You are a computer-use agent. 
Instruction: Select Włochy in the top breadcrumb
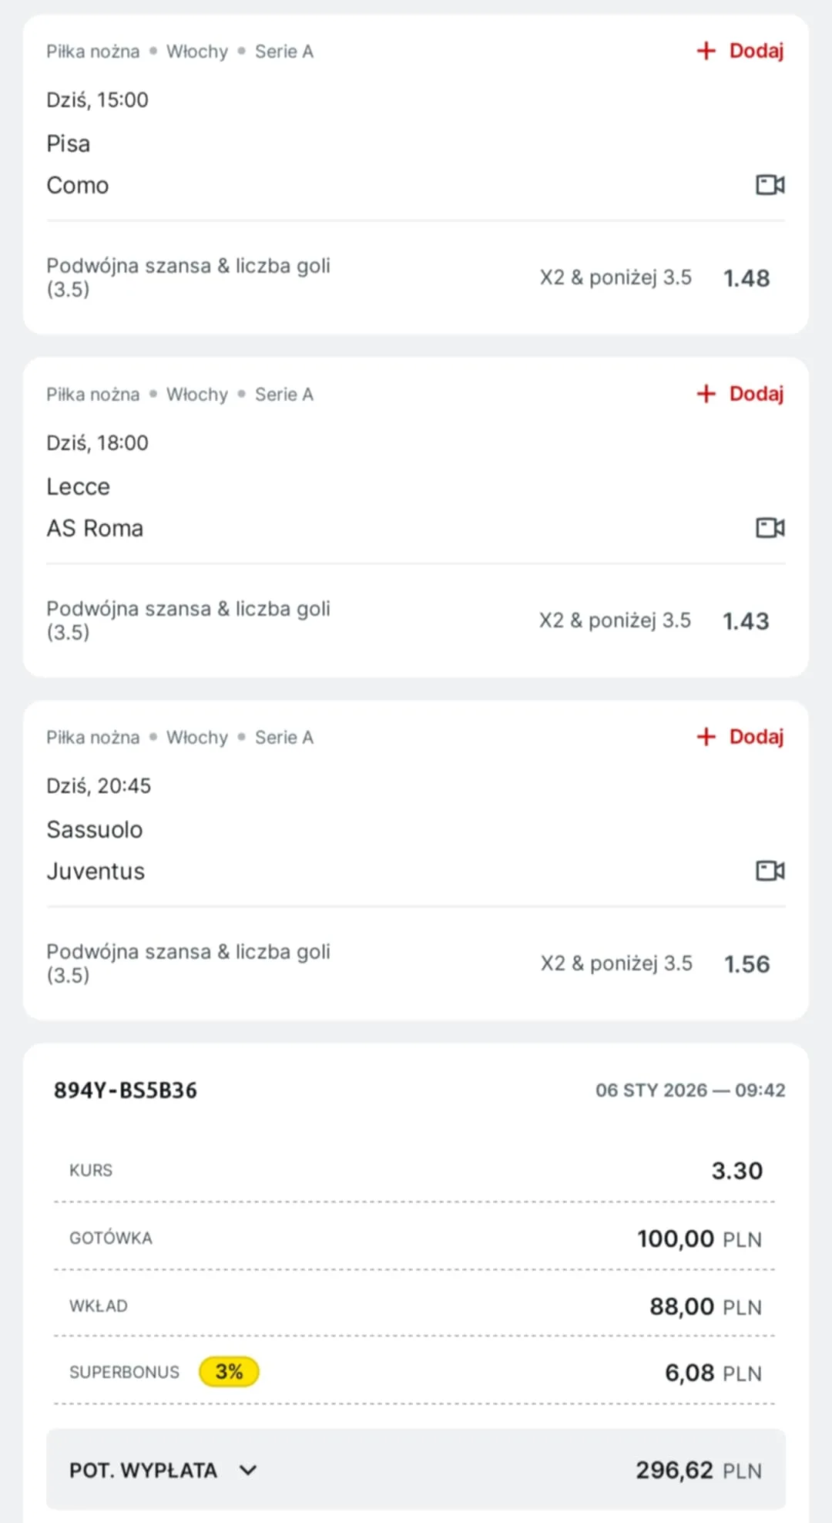coord(196,51)
